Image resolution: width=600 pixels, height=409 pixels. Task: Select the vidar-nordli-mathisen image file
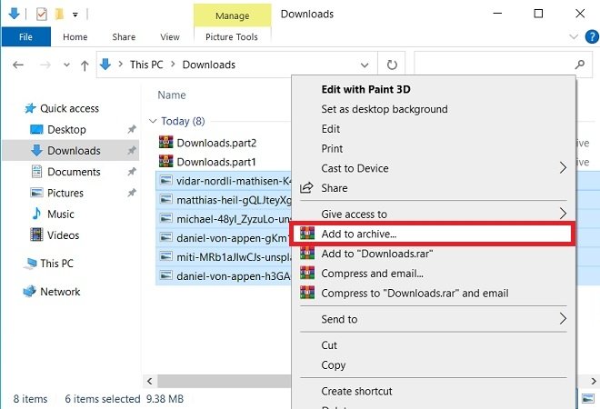(x=224, y=181)
